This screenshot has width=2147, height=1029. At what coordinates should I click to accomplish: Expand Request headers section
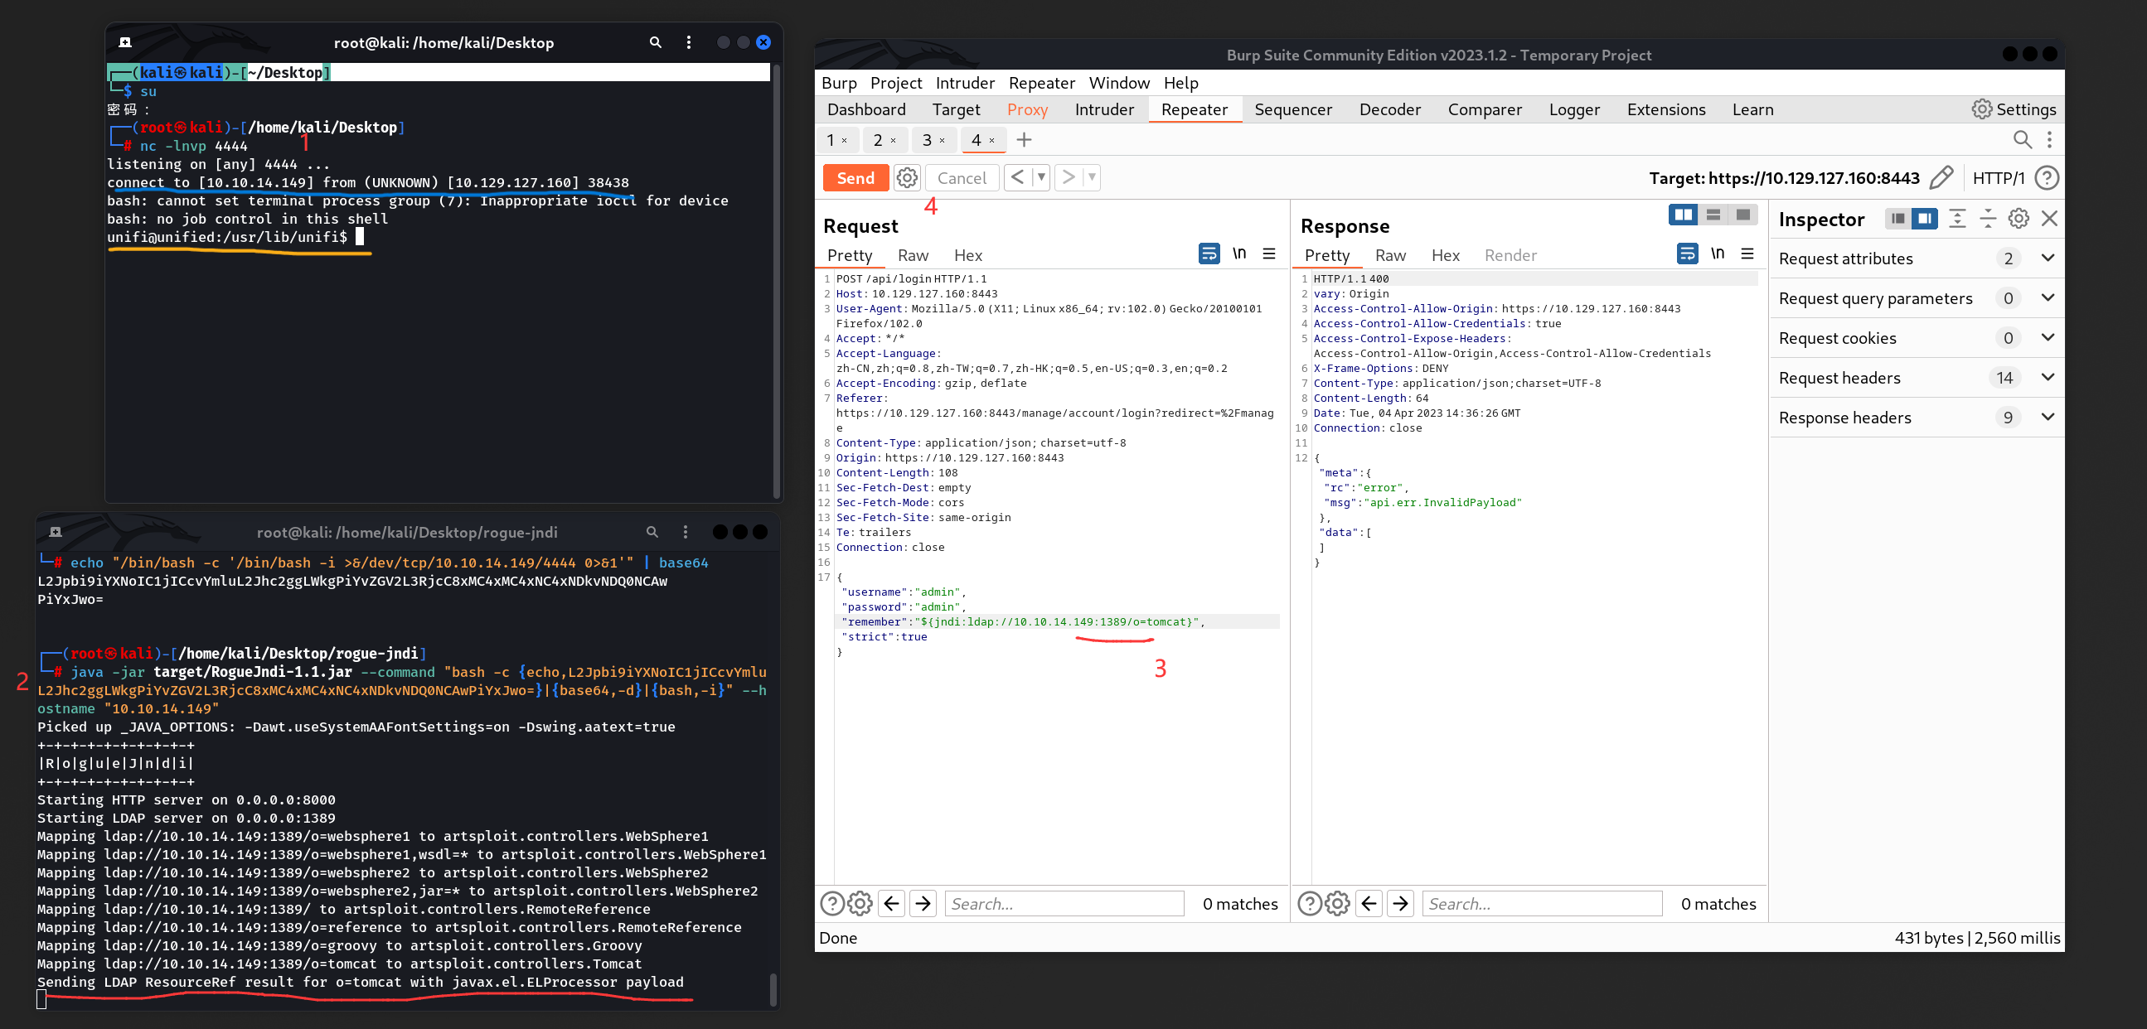1916,378
